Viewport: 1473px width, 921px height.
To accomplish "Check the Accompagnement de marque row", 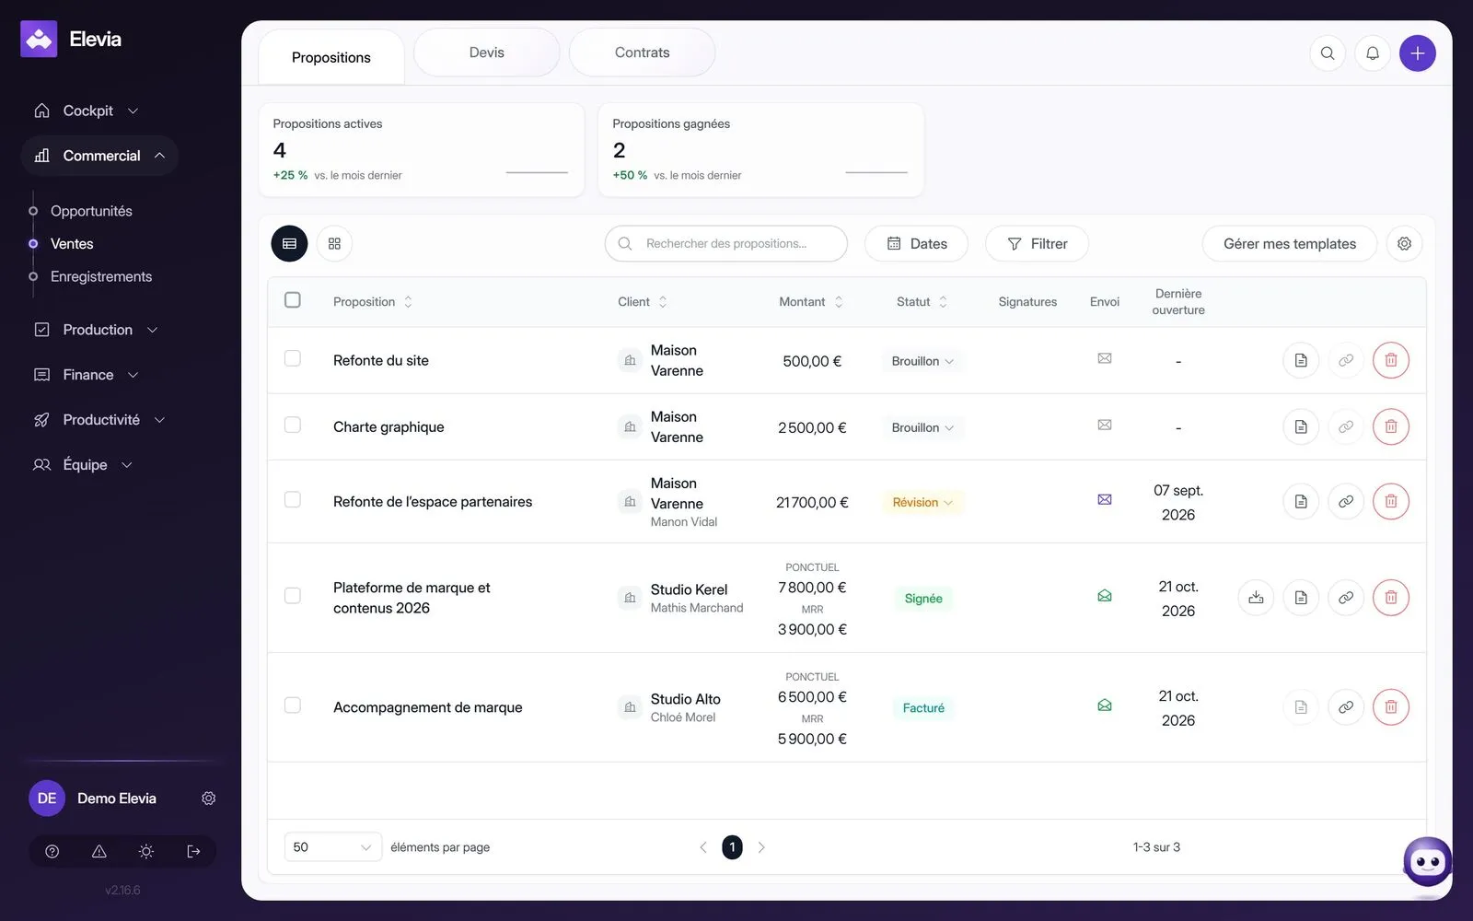I will pyautogui.click(x=293, y=705).
